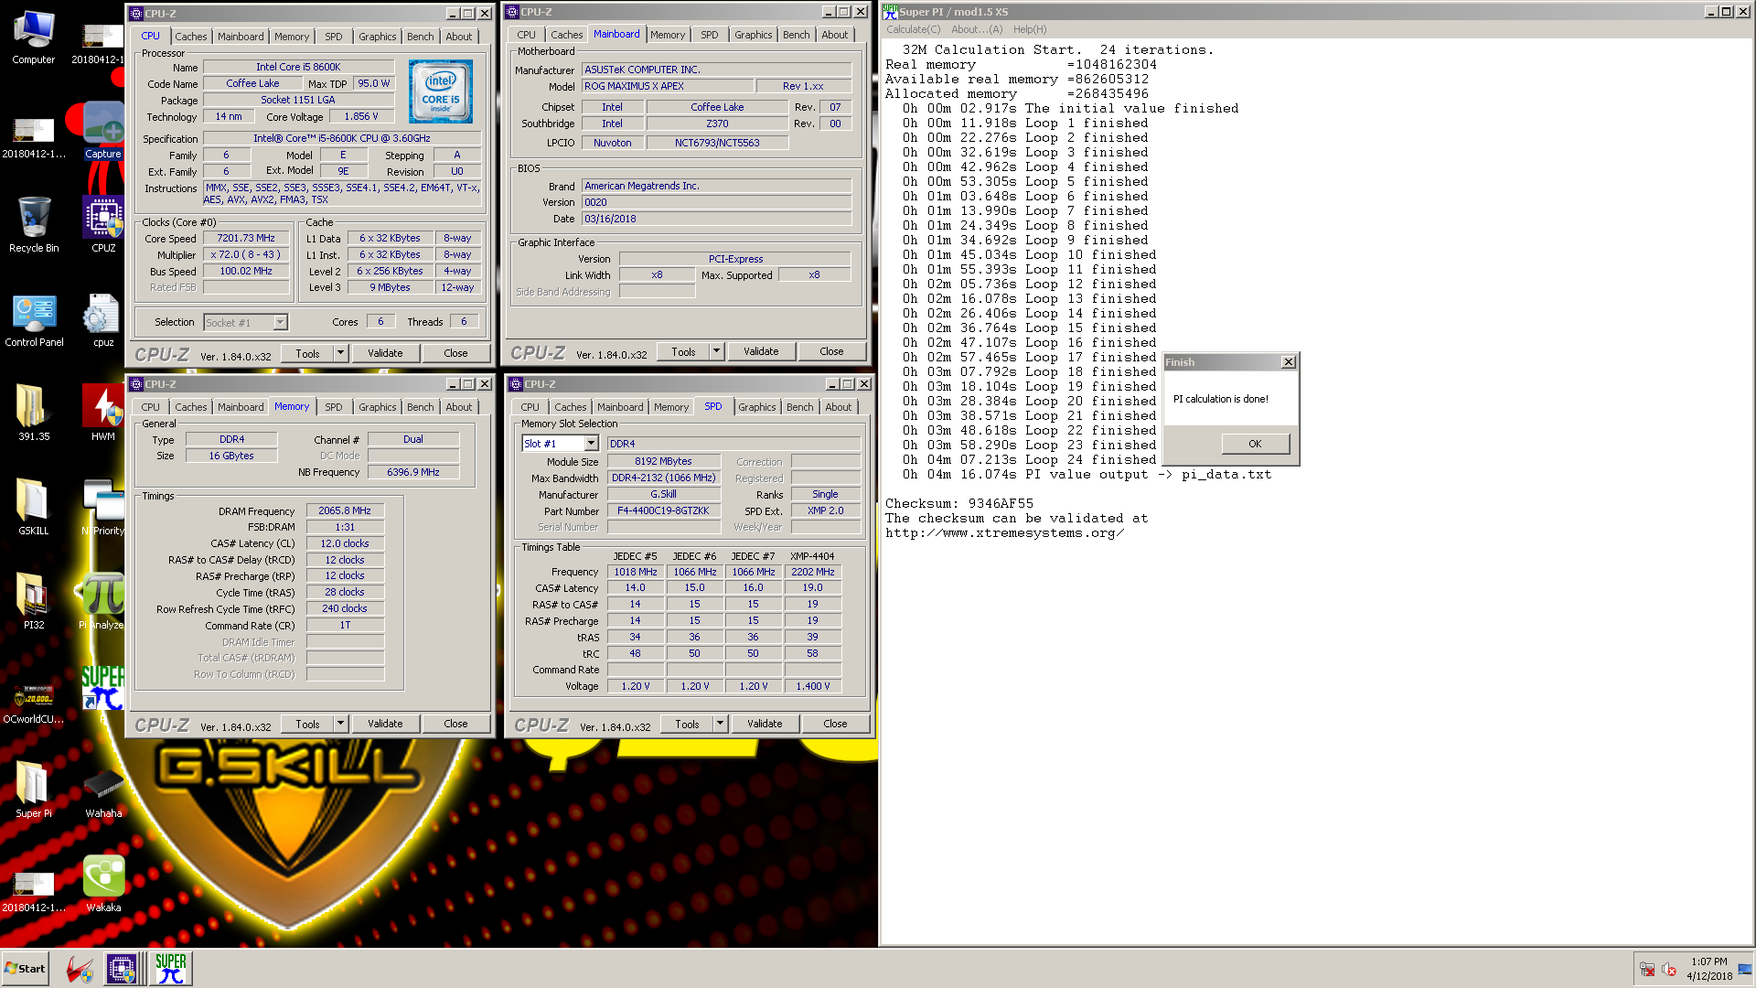1756x988 pixels.
Task: Close the Finish dialog with X
Action: (x=1288, y=362)
